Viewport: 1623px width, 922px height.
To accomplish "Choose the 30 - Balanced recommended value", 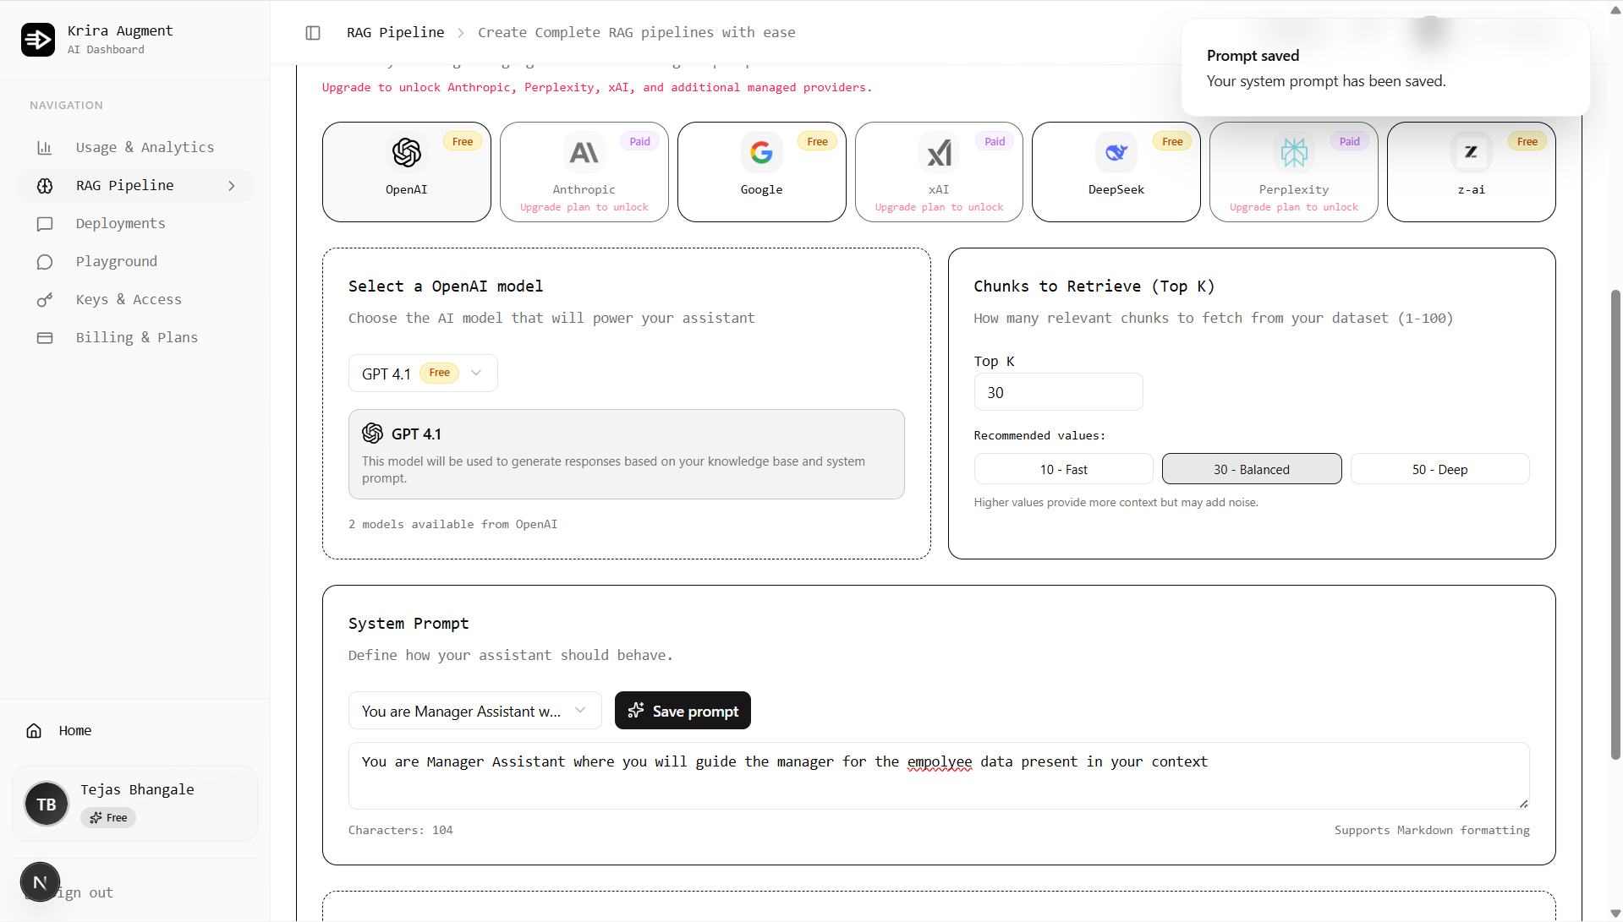I will point(1252,469).
